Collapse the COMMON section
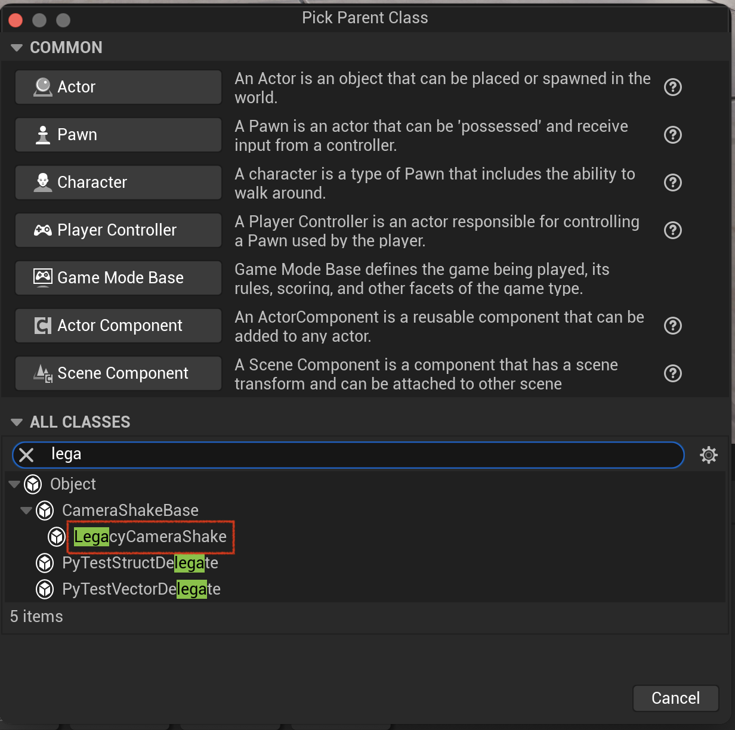 17,48
